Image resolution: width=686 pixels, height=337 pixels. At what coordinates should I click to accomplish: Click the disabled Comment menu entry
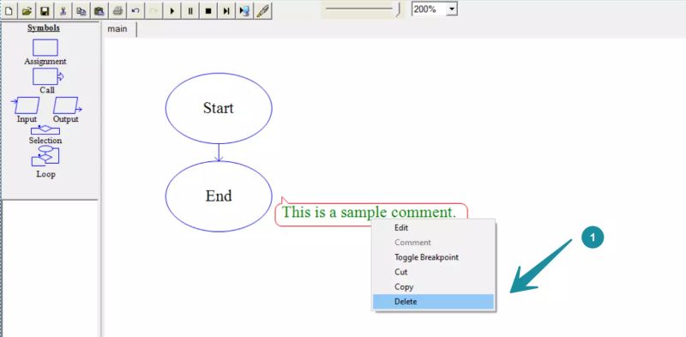(x=433, y=243)
